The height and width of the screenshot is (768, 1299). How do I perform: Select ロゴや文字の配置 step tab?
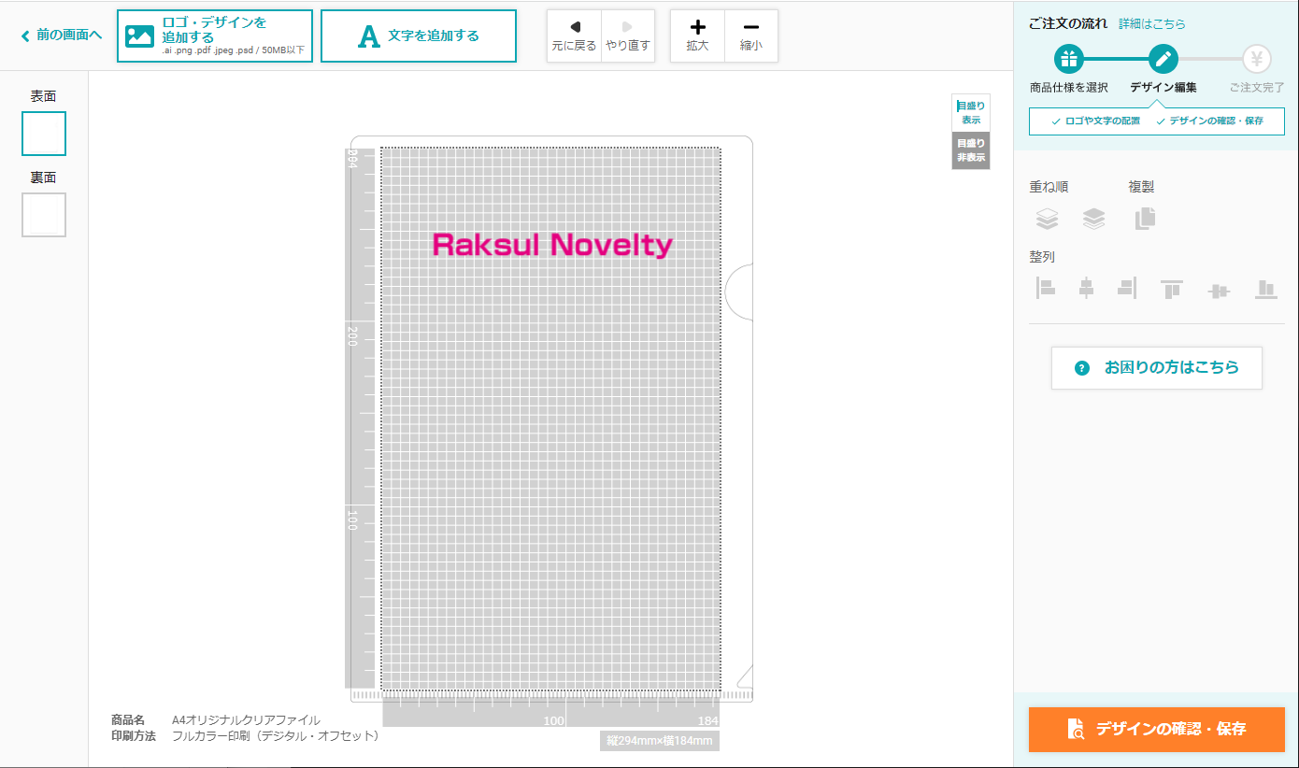coord(1095,121)
